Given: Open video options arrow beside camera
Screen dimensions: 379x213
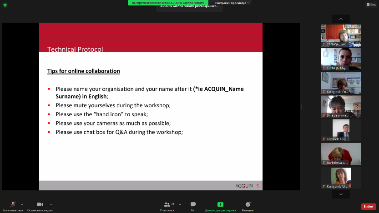Looking at the screenshot, I should 51,204.
